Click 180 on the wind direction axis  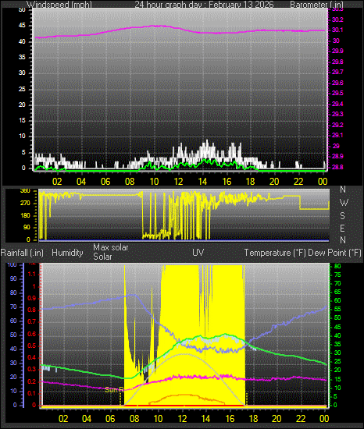[25, 215]
